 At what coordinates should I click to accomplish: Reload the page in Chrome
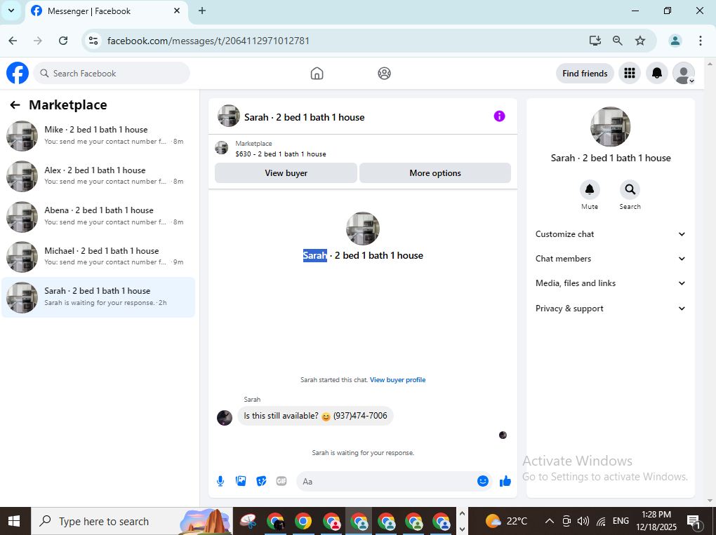point(63,41)
